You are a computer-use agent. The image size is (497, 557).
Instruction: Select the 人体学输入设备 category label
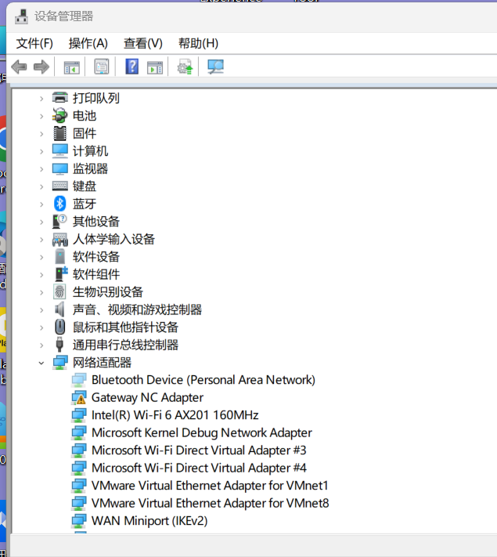coord(113,240)
